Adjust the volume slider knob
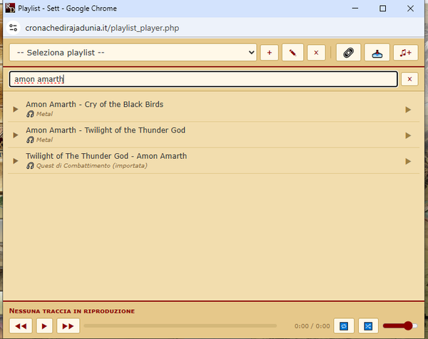Viewport: 428px width, 339px height. [408, 325]
